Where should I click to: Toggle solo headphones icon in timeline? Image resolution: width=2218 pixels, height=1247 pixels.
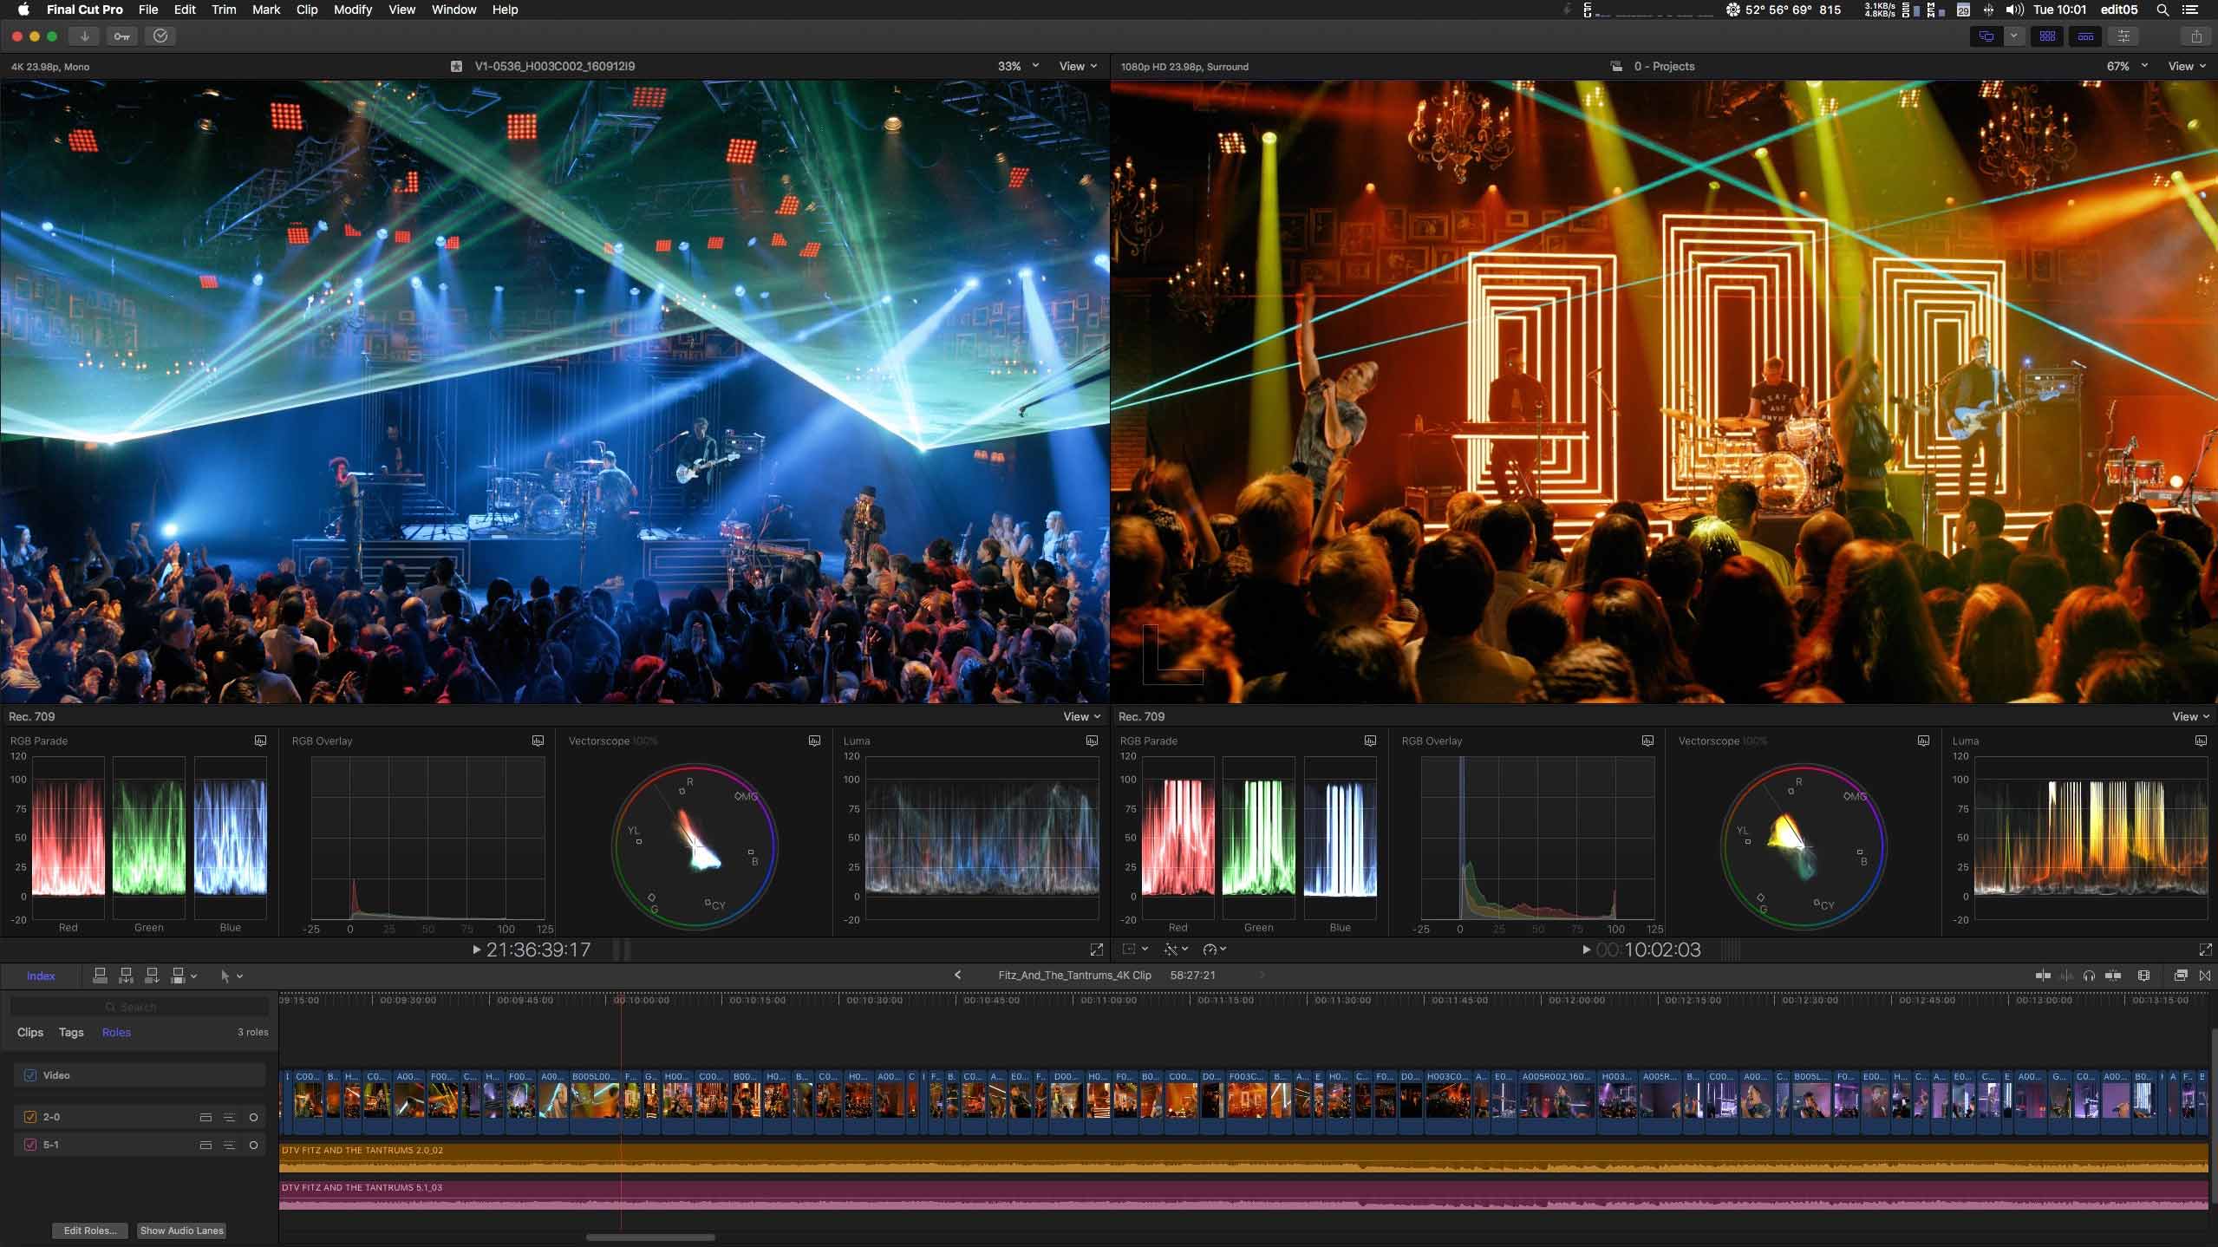tap(2089, 976)
